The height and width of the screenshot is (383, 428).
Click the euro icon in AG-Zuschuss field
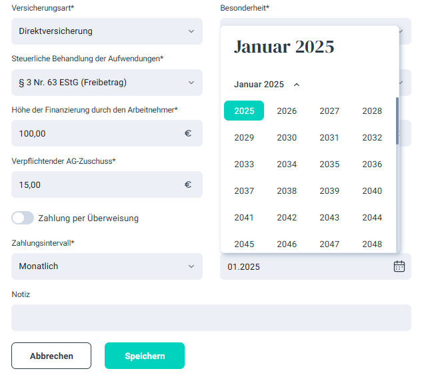click(x=188, y=185)
